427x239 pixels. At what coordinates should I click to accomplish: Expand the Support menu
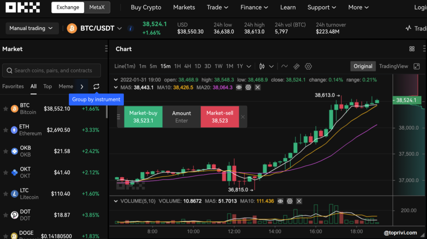pos(322,8)
